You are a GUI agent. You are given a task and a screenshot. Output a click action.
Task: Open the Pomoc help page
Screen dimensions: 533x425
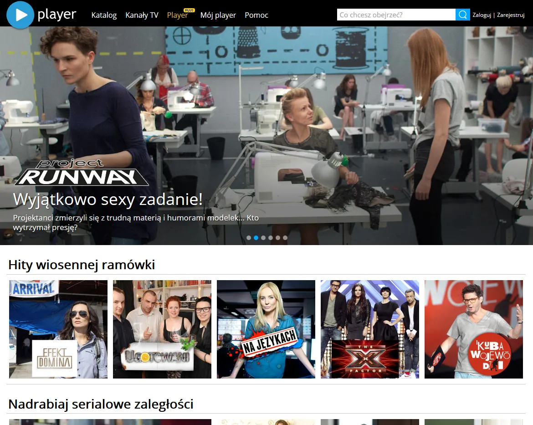point(256,15)
